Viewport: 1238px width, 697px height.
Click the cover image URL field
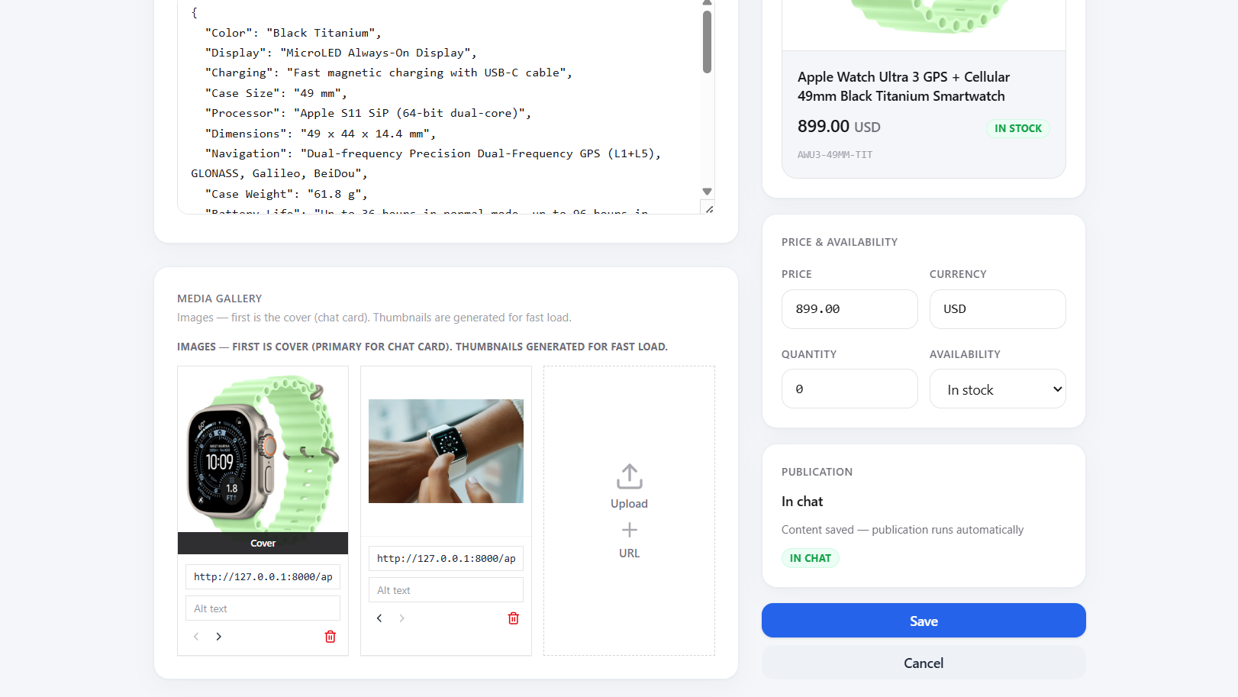[x=263, y=576]
